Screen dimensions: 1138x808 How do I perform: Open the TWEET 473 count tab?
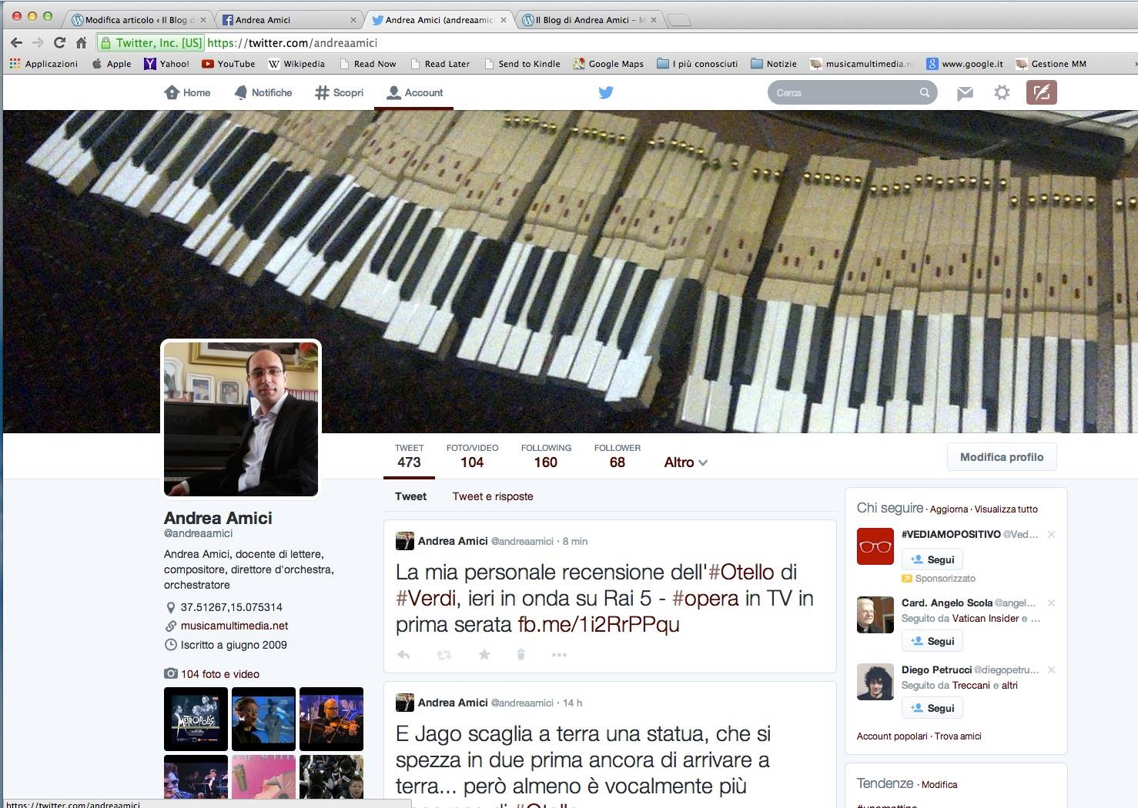pyautogui.click(x=409, y=456)
